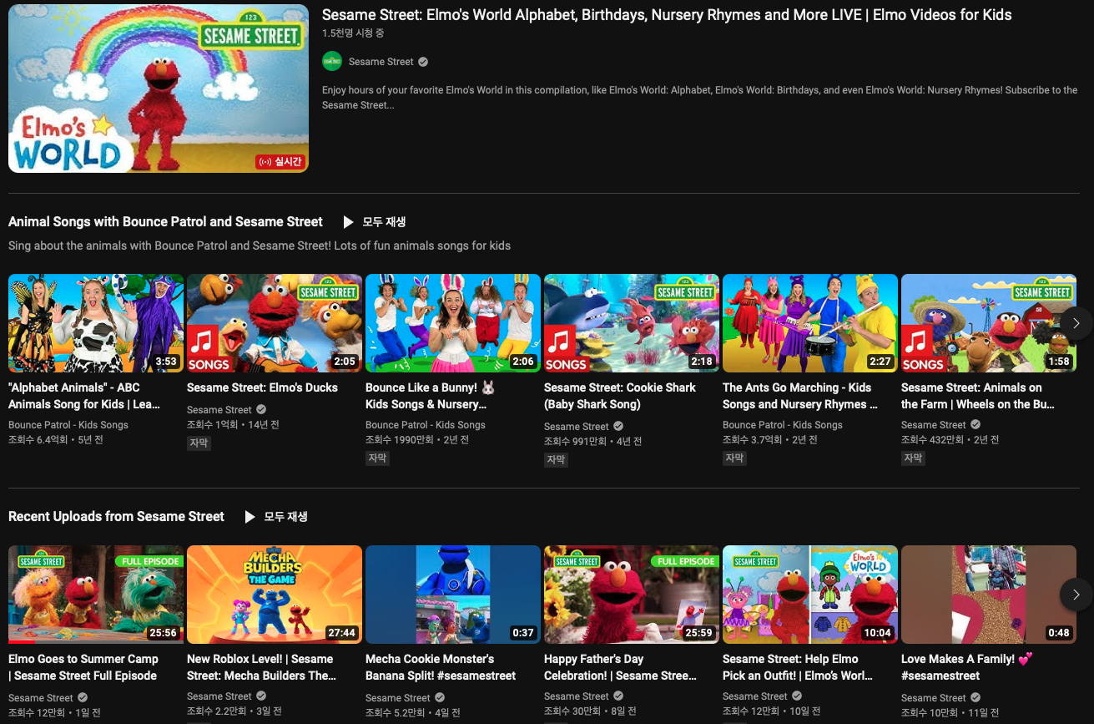Open Sesame Street channel under Elmo's Ducks
The image size is (1094, 724).
point(219,410)
